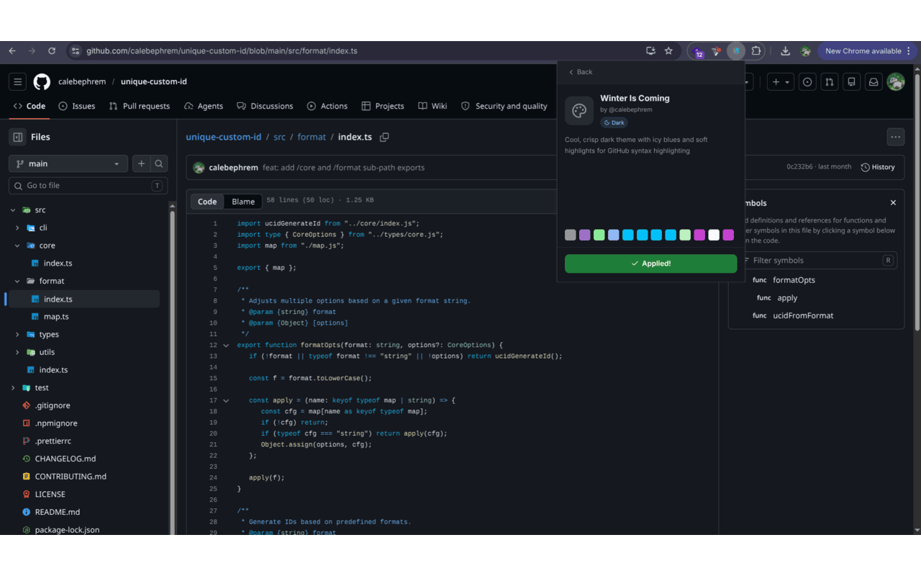The height and width of the screenshot is (576, 921).
Task: Bookmark this page with the star
Action: [668, 51]
